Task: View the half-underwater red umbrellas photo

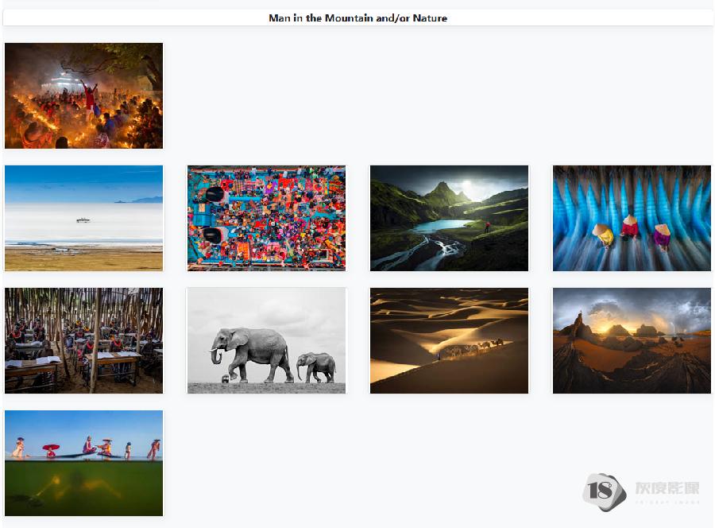Action: click(x=83, y=463)
